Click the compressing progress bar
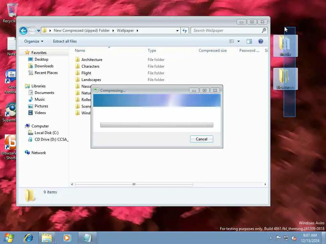This screenshot has height=244, width=326. click(157, 125)
